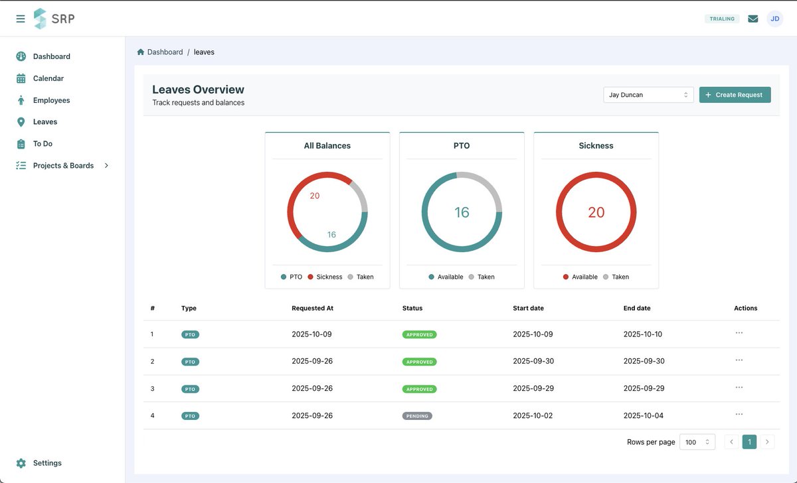Toggle Sickness legend in All Balances chart

click(x=325, y=277)
